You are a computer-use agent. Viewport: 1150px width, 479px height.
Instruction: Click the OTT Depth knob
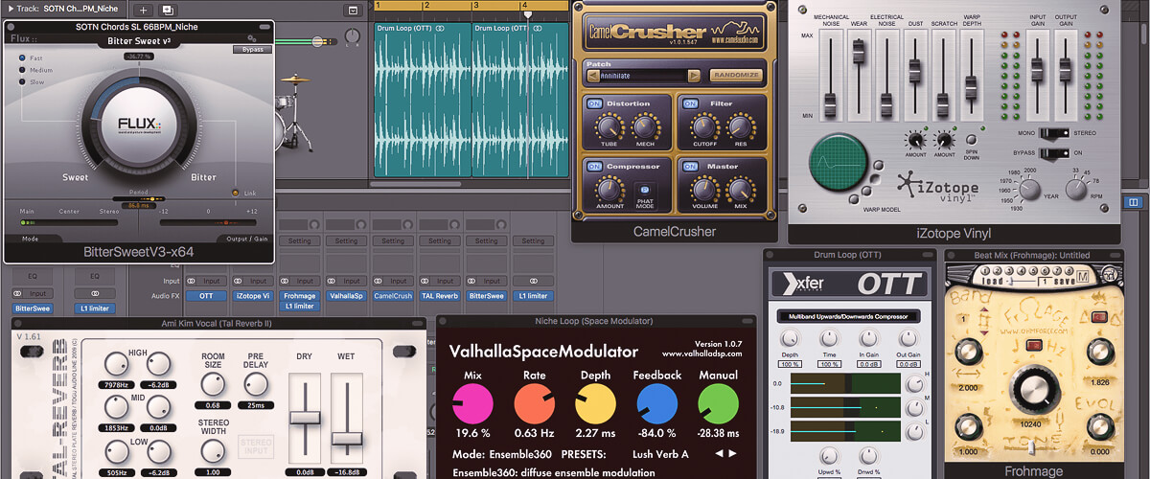(790, 338)
